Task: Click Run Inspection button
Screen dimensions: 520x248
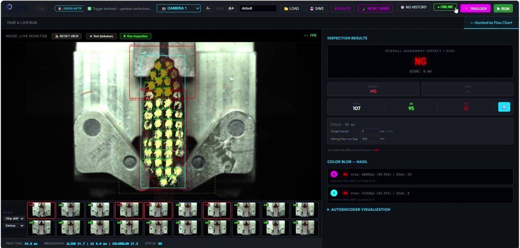Action: tap(135, 36)
